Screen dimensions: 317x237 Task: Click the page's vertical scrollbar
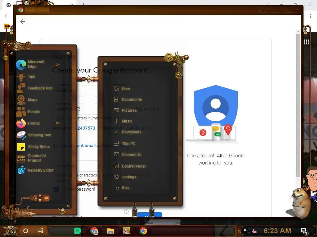[x=298, y=105]
